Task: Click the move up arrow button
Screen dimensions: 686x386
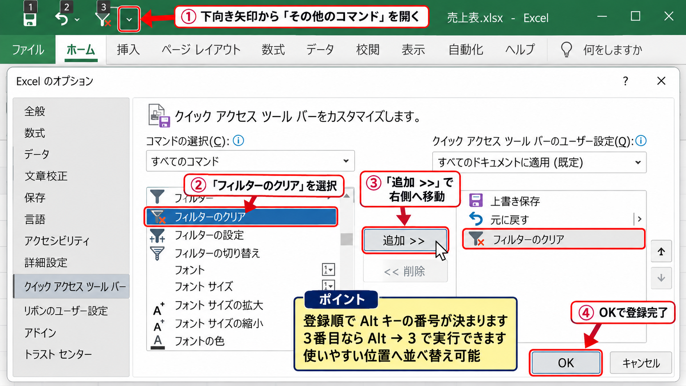Action: pyautogui.click(x=661, y=251)
